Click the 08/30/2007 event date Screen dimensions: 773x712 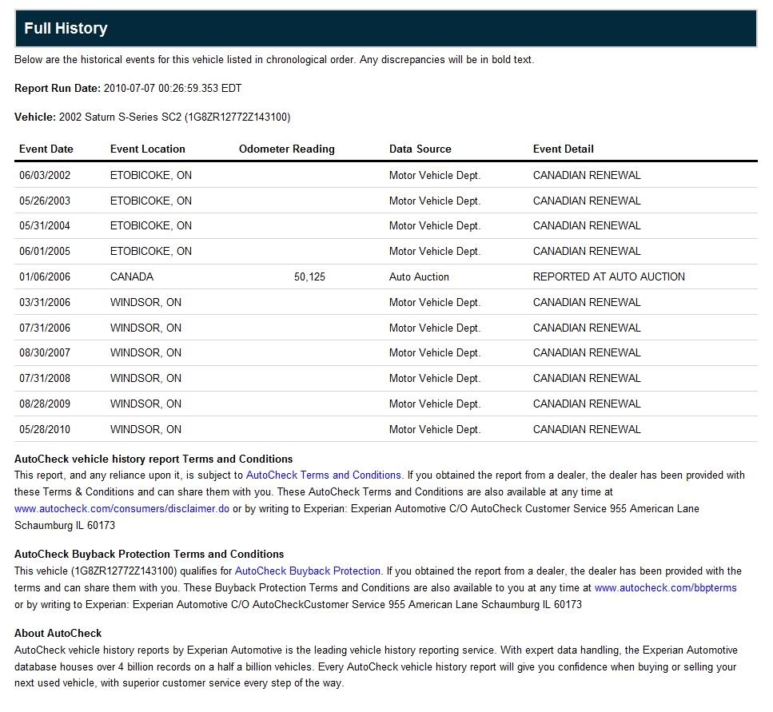point(45,352)
